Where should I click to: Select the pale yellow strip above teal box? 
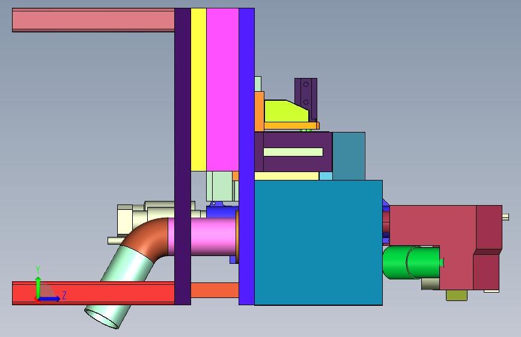[x=287, y=176]
